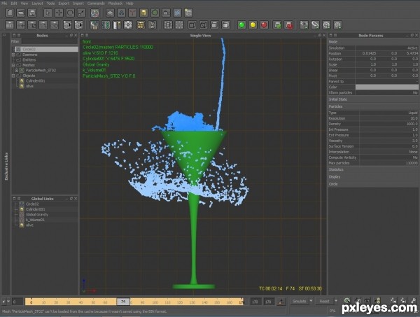Click the Max particles value field
Screen dimensions: 420x317
[x=389, y=163]
